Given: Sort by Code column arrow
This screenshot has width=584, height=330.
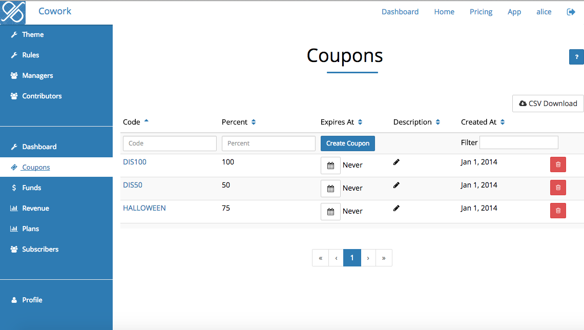Looking at the screenshot, I should 147,121.
